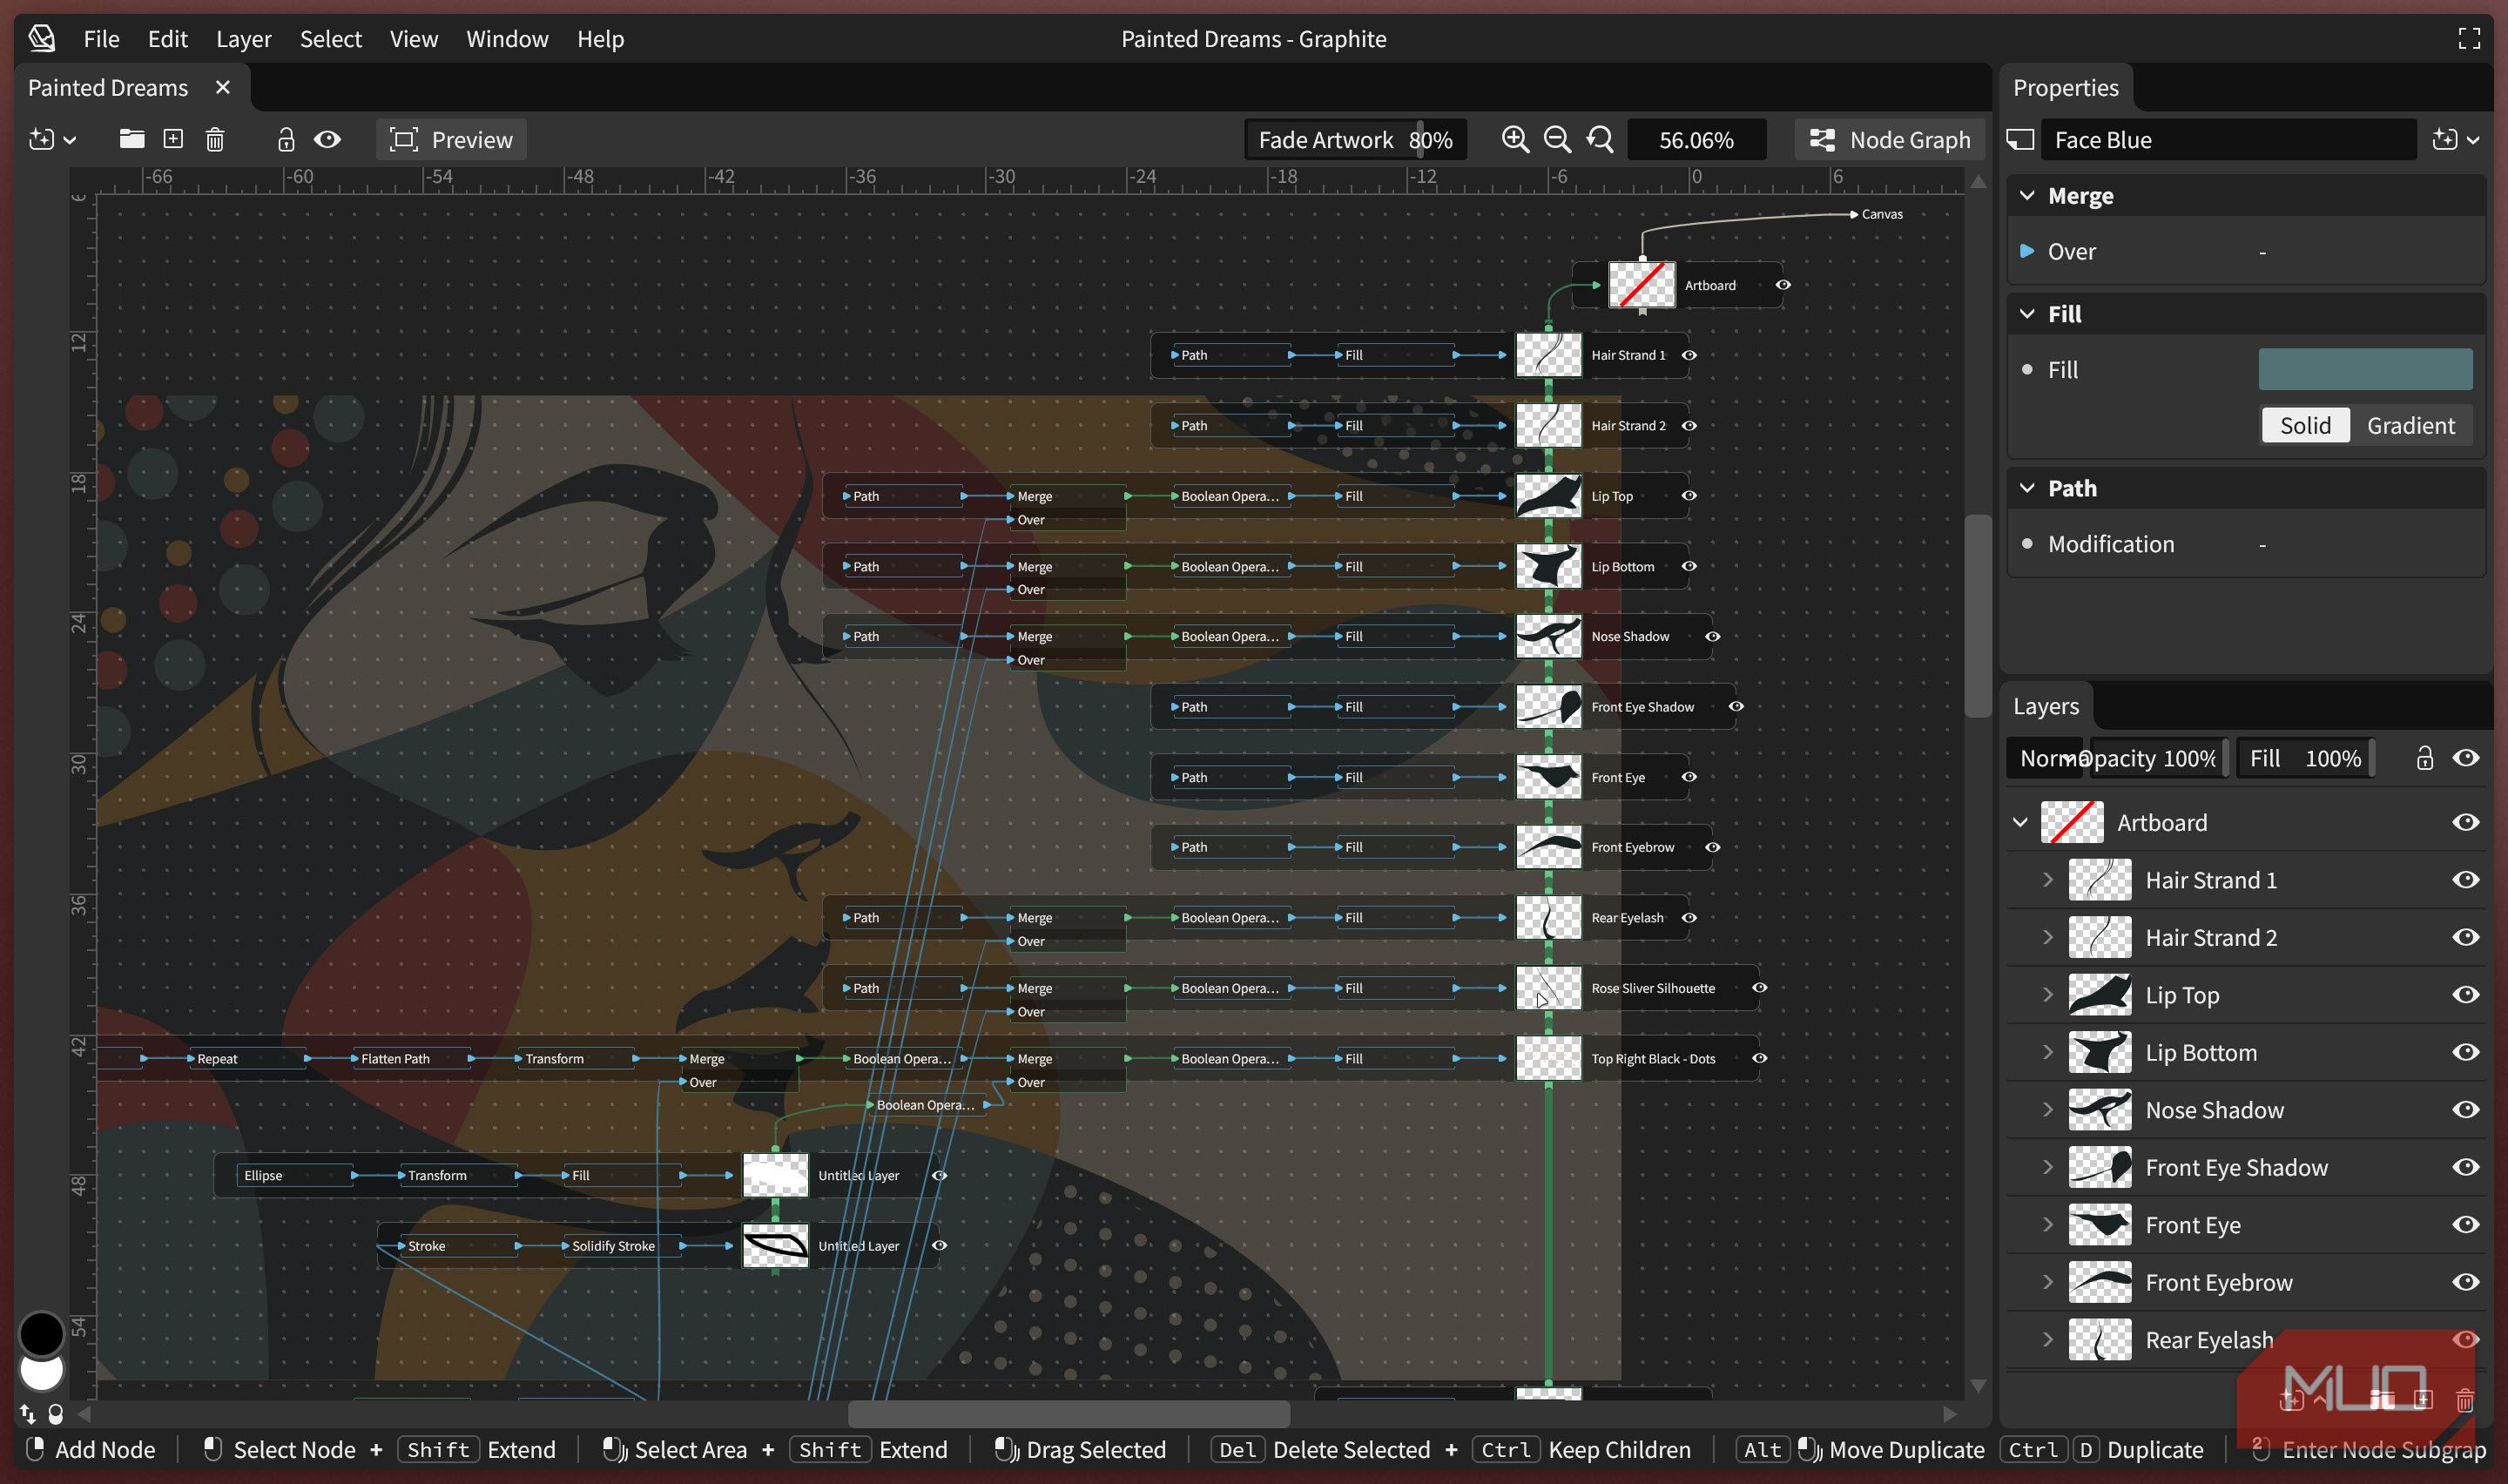Click the fullscreen icon in title bar

pyautogui.click(x=2469, y=38)
